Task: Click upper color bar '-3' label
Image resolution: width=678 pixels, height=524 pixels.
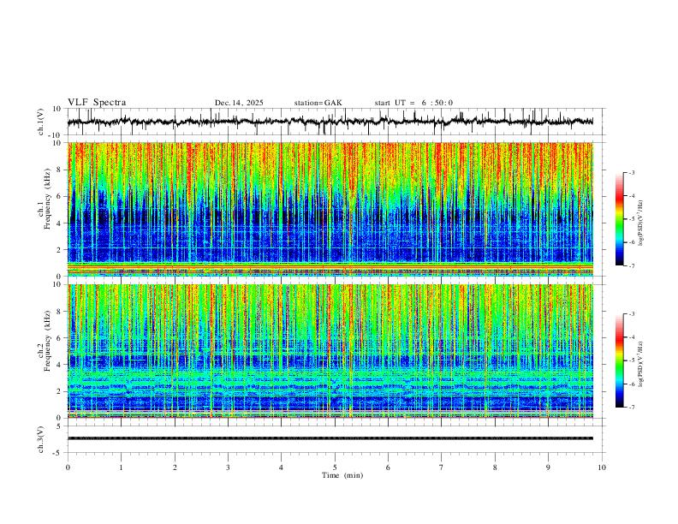Action: (631, 173)
